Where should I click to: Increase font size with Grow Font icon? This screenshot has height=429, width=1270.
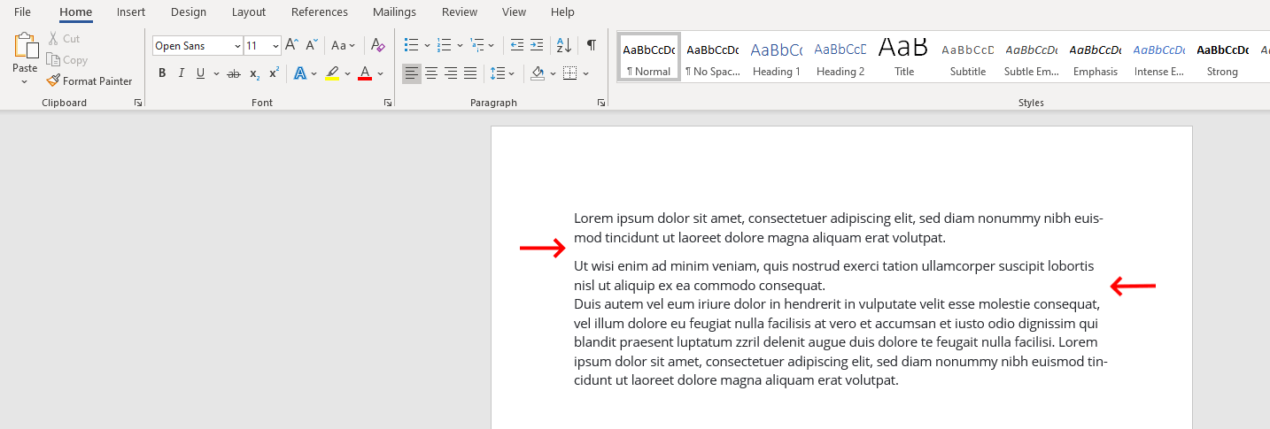291,45
